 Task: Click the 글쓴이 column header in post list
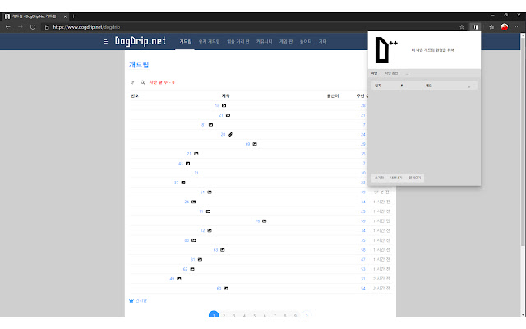[333, 95]
